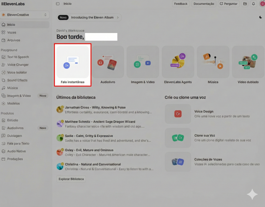Open the Introducing the Eleven Album banner
The width and height of the screenshot is (265, 207).
[x=89, y=18]
